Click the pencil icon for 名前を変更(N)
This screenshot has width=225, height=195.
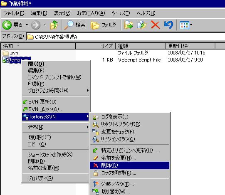(x=96, y=158)
